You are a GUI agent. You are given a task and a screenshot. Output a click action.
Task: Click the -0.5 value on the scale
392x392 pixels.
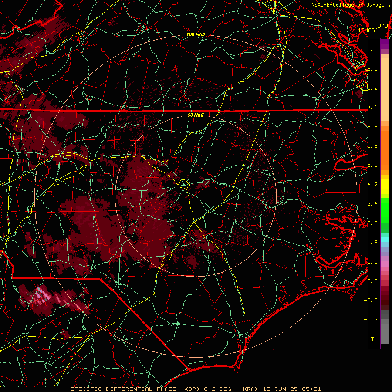(371, 301)
